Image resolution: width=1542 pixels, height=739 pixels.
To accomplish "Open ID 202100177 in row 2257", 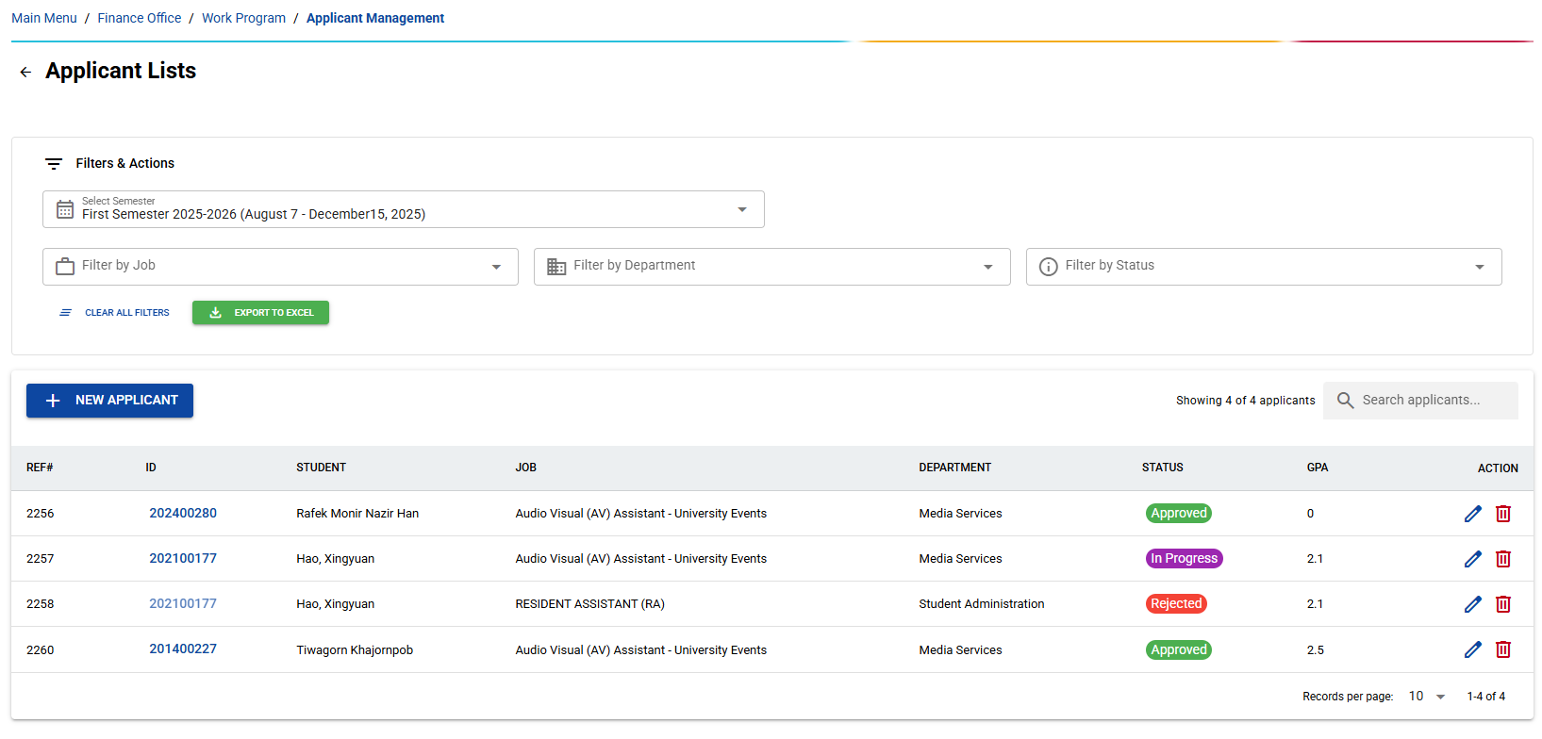I will point(183,559).
